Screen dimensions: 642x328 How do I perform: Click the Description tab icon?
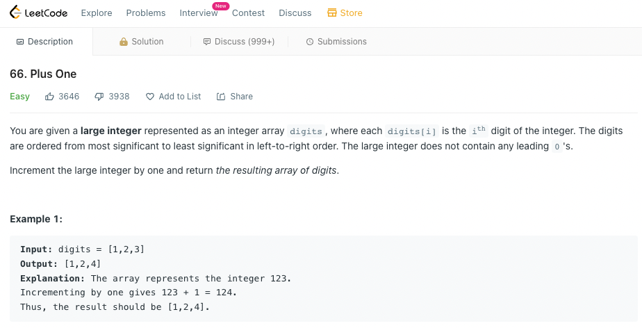20,42
